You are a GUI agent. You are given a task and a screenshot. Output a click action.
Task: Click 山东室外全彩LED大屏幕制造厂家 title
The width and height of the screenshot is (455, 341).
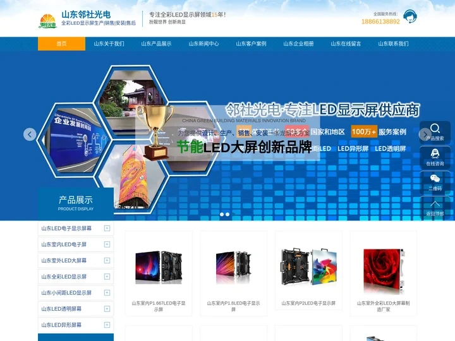click(x=384, y=306)
